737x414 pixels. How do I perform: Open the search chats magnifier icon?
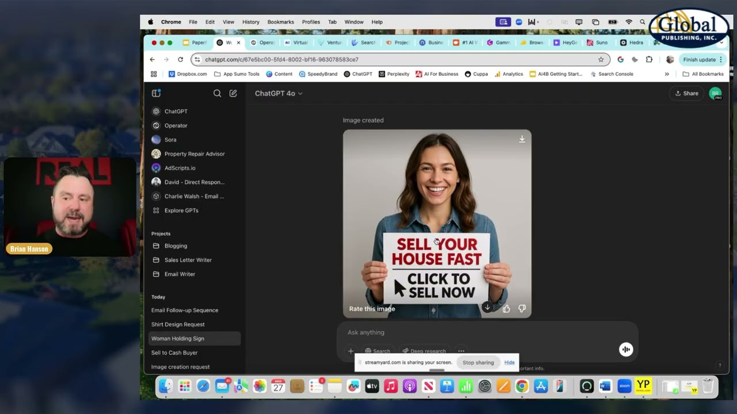tap(217, 93)
